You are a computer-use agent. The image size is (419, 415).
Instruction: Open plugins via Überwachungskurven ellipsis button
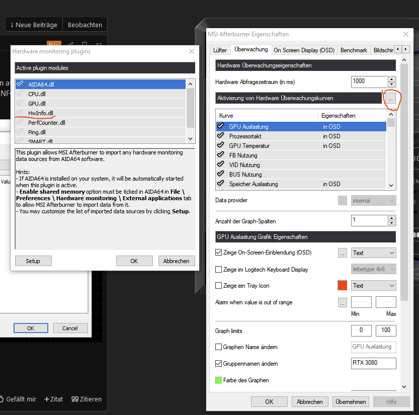(390, 98)
